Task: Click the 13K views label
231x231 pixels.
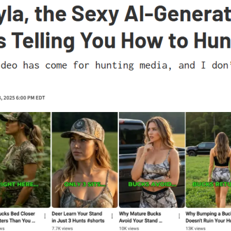Action: tap(196, 229)
